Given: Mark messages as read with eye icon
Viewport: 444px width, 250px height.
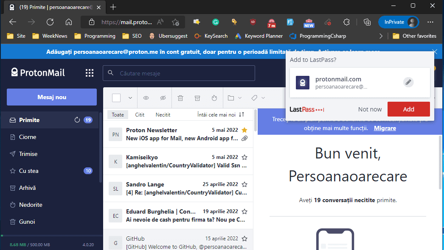Looking at the screenshot, I should pyautogui.click(x=146, y=98).
